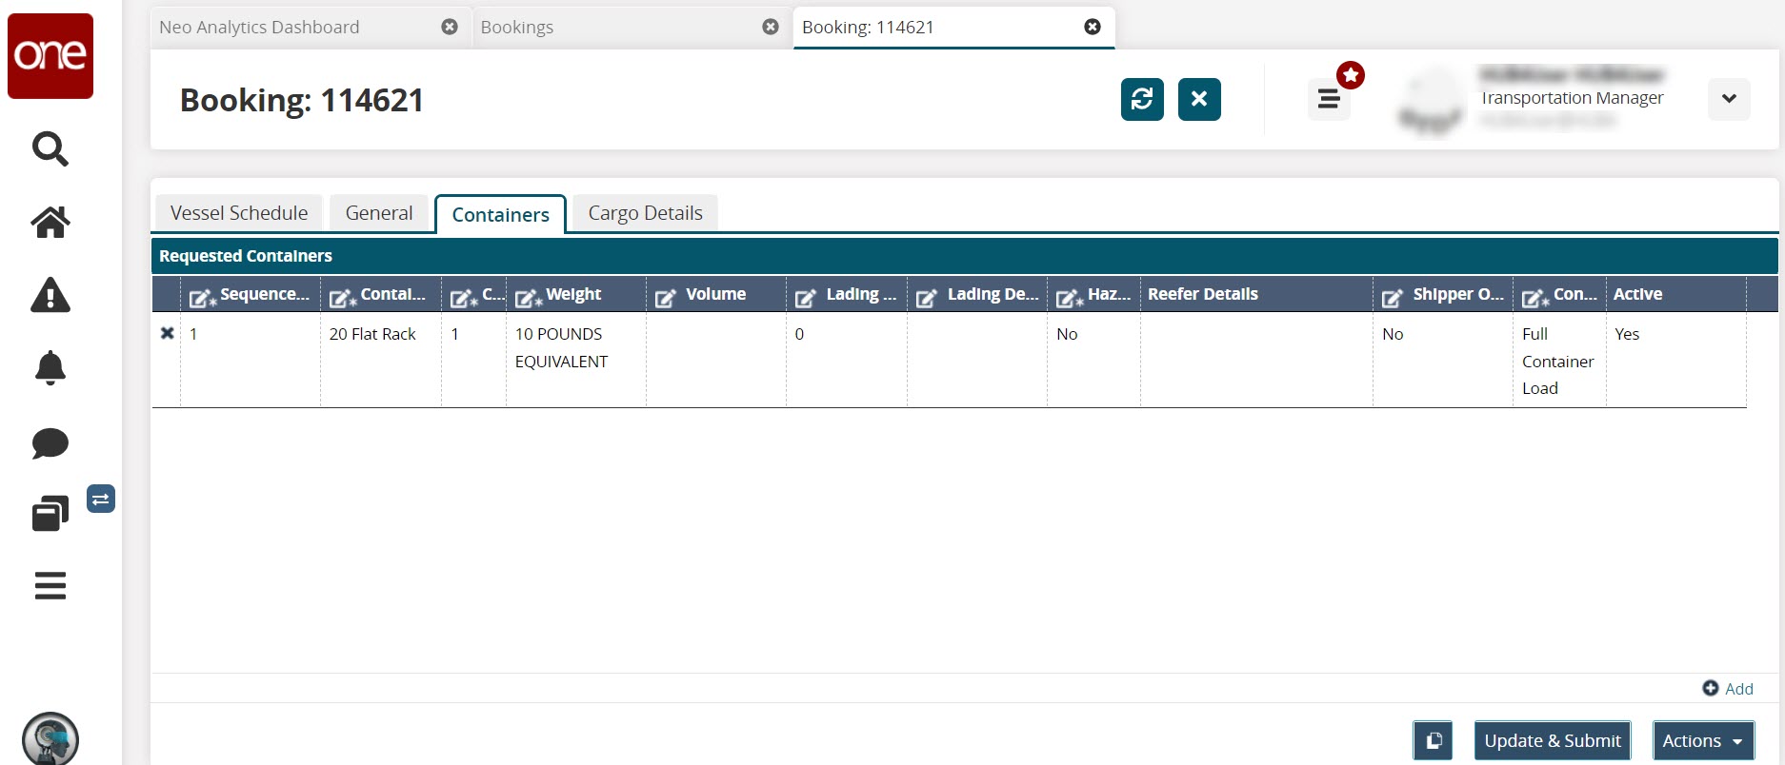Image resolution: width=1785 pixels, height=765 pixels.
Task: Click the Add plus icon link
Action: click(1728, 689)
